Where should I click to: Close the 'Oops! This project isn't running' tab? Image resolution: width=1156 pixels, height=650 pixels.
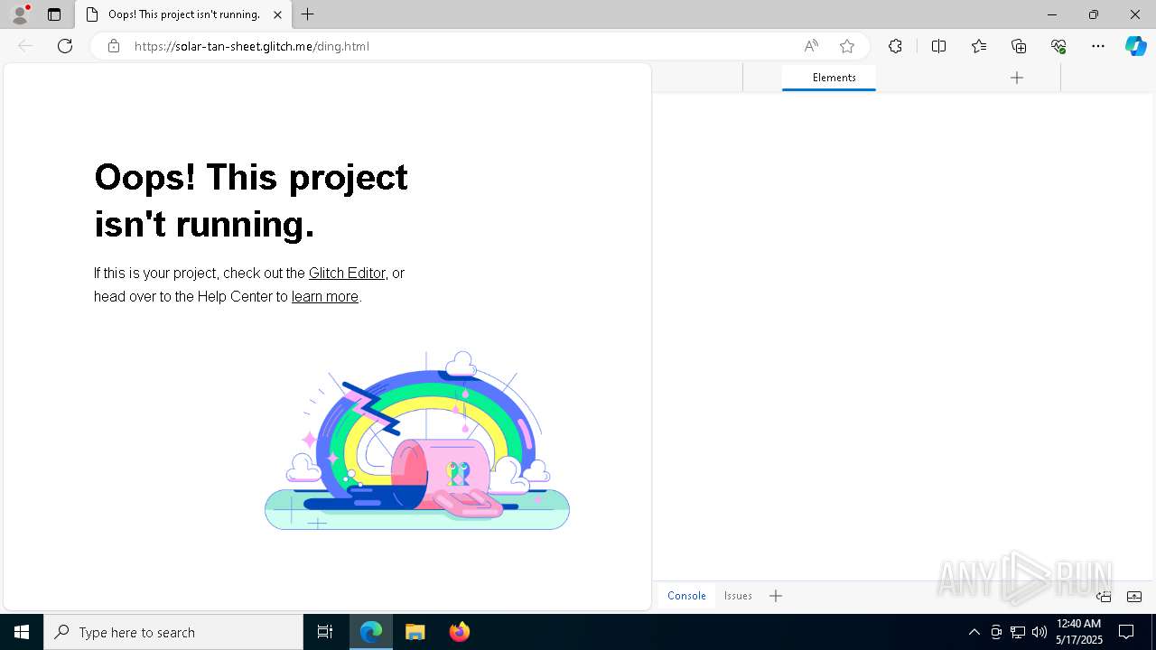click(x=277, y=14)
